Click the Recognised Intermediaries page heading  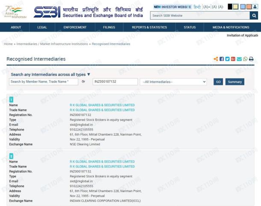36,59
